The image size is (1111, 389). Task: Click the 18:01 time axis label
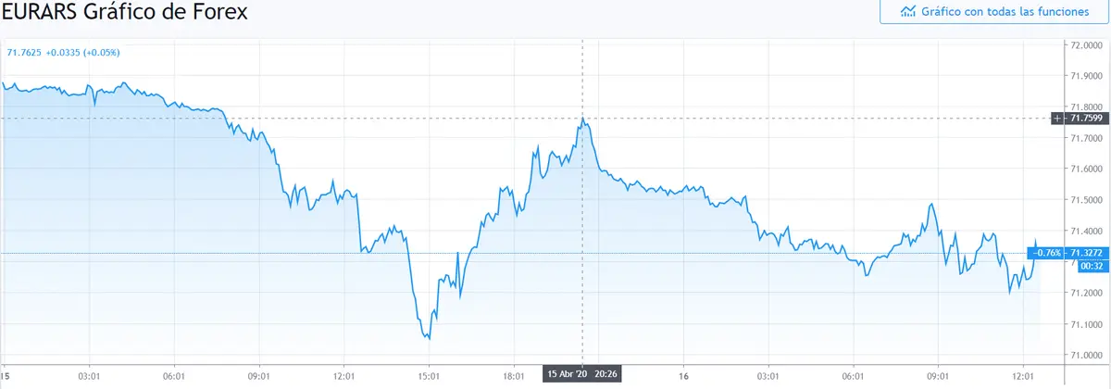[x=514, y=374]
